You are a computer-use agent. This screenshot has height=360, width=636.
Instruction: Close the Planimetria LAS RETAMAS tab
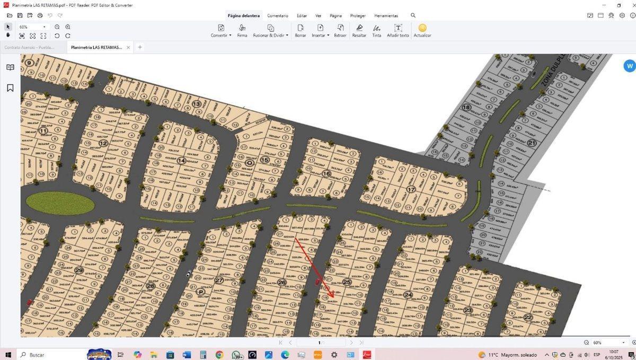coord(128,47)
